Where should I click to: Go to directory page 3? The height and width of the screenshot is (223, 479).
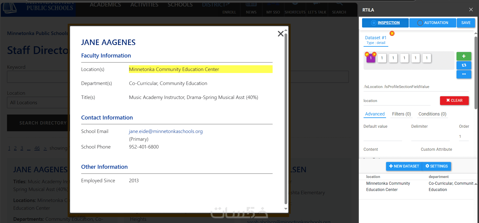pos(22,148)
